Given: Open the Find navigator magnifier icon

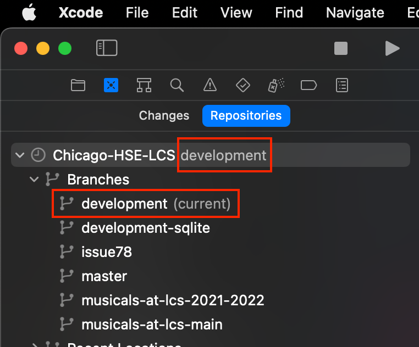Looking at the screenshot, I should tap(177, 85).
